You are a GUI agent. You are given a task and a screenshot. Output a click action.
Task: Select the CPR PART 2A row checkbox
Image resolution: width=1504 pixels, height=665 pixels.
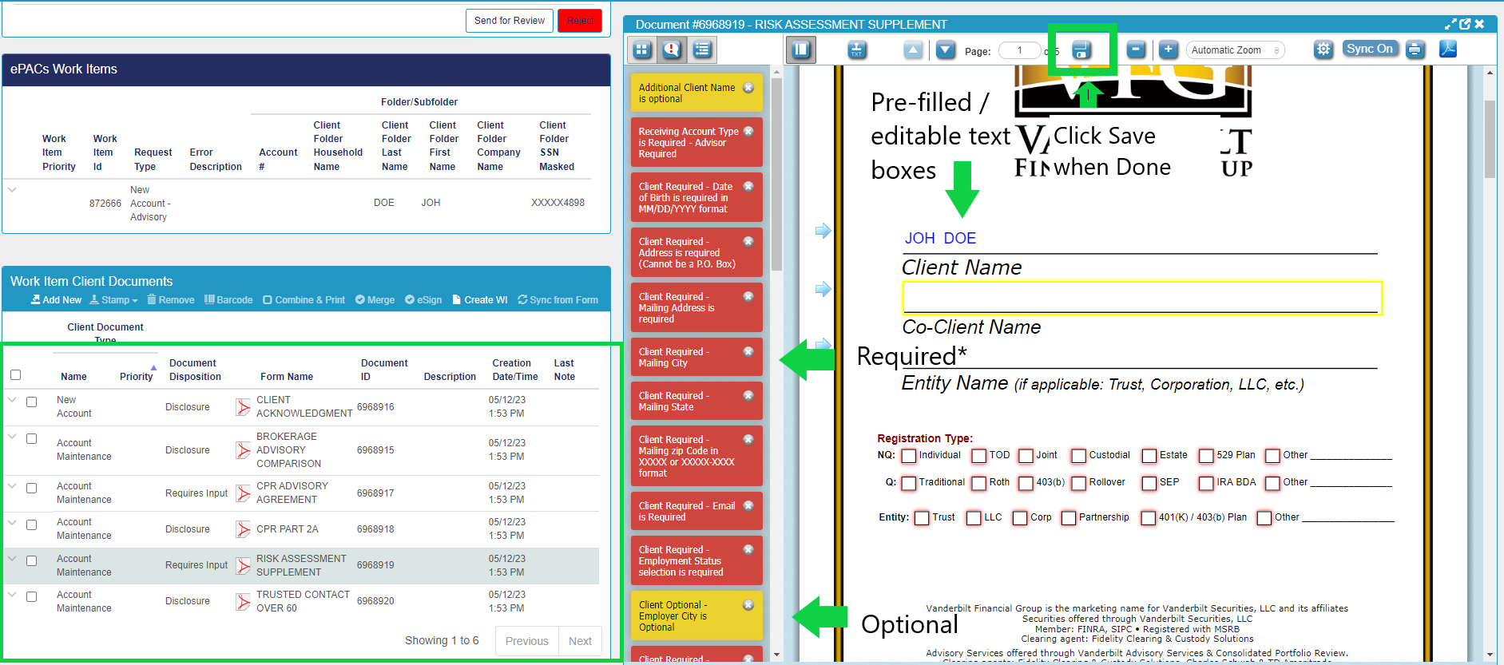(32, 525)
